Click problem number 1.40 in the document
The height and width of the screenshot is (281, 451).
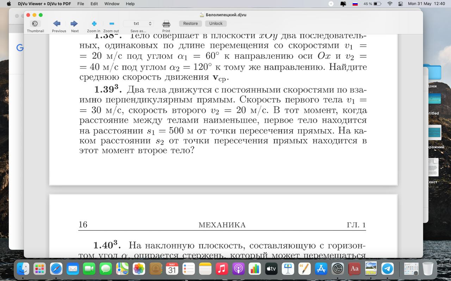pyautogui.click(x=107, y=244)
